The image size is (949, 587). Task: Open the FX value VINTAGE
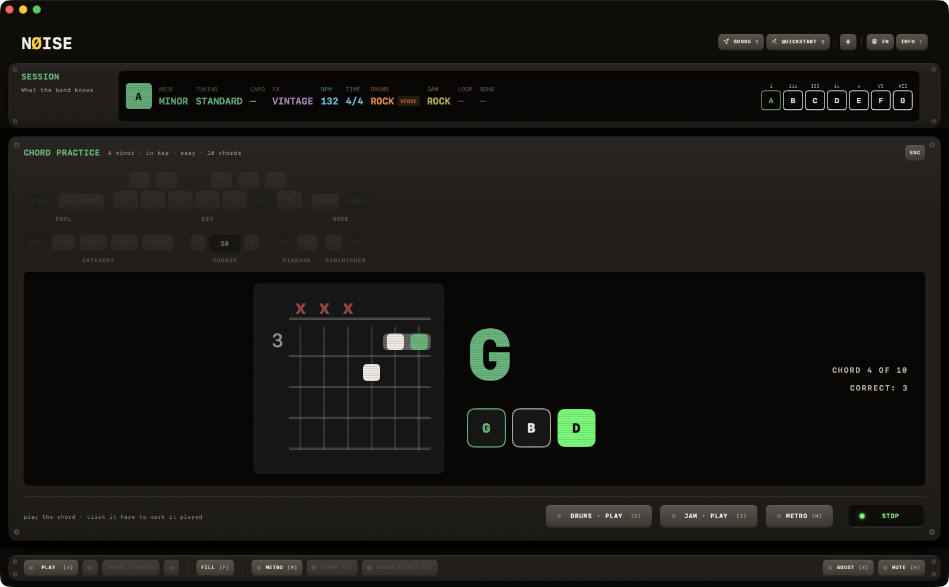coord(292,101)
